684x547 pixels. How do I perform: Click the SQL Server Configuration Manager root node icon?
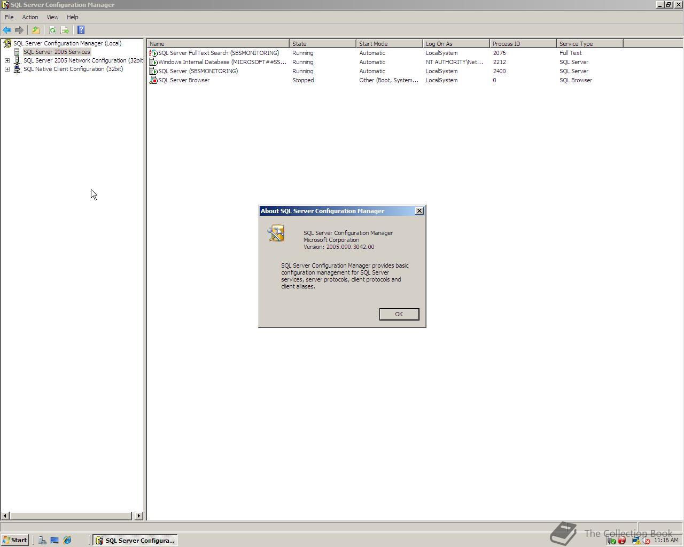tap(7, 43)
